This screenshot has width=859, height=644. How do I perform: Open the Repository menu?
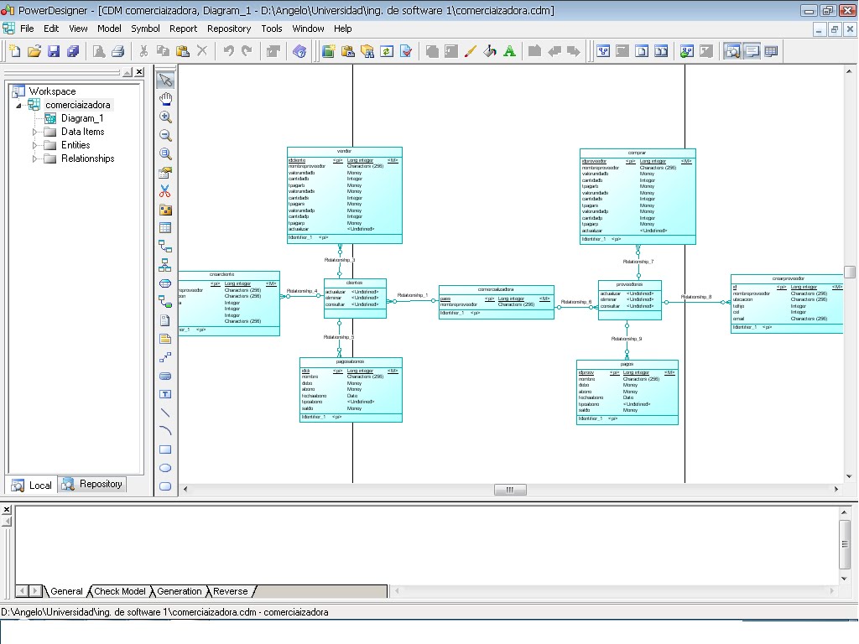click(x=229, y=28)
